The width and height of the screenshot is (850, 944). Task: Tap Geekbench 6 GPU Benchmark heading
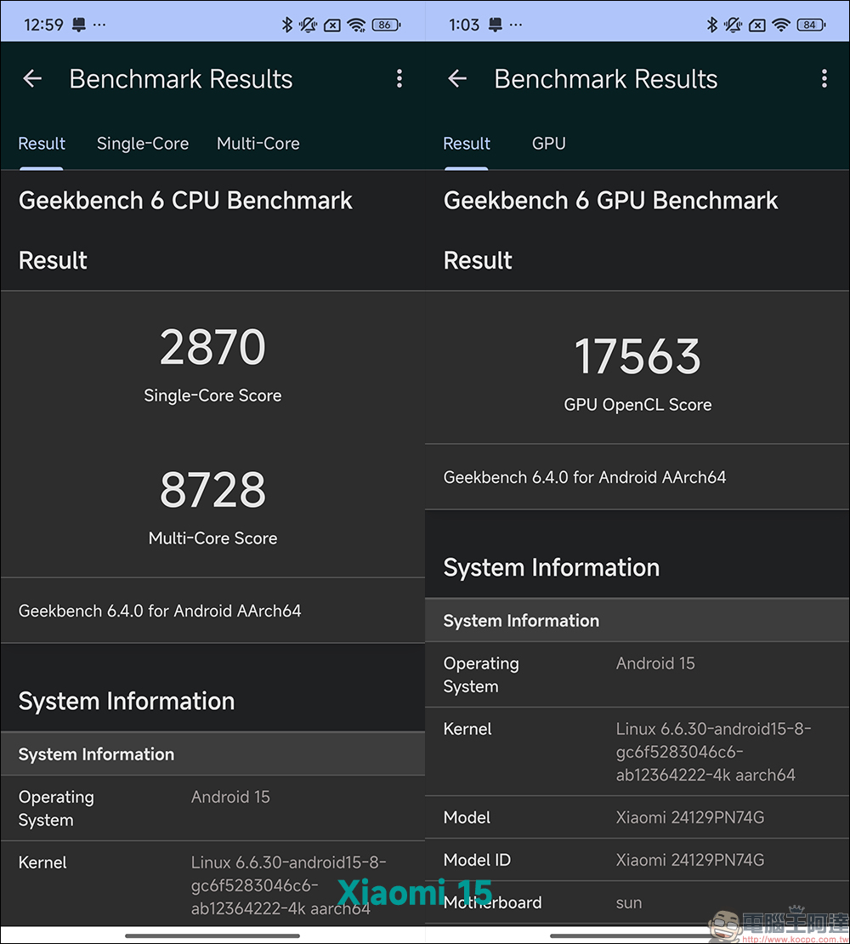610,201
